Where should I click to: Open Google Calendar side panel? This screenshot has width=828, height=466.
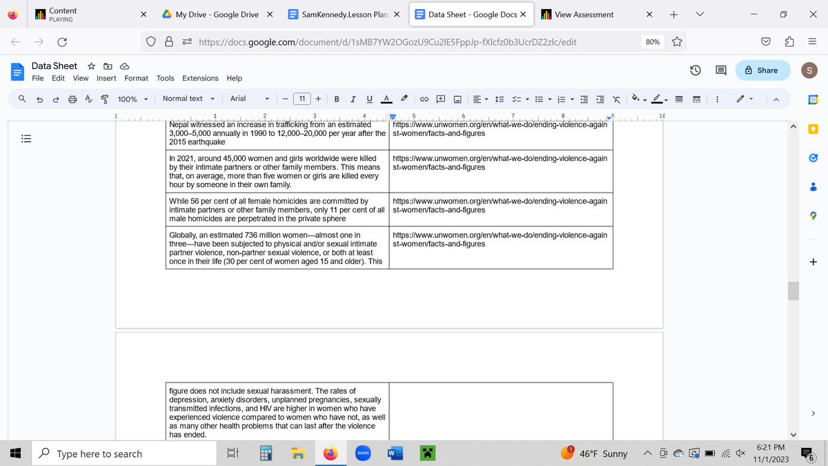813,100
